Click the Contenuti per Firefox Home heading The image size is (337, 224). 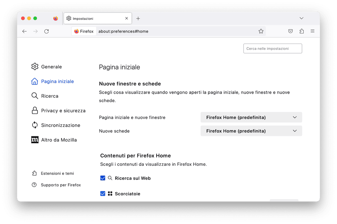click(x=136, y=156)
